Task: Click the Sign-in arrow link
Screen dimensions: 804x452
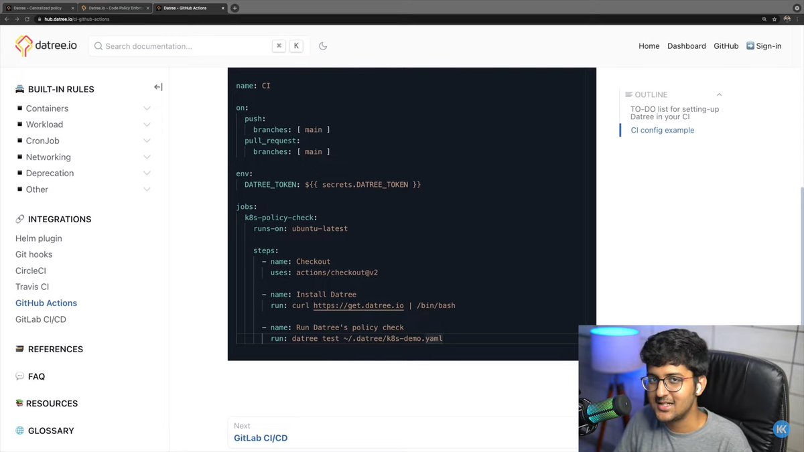Action: (764, 46)
